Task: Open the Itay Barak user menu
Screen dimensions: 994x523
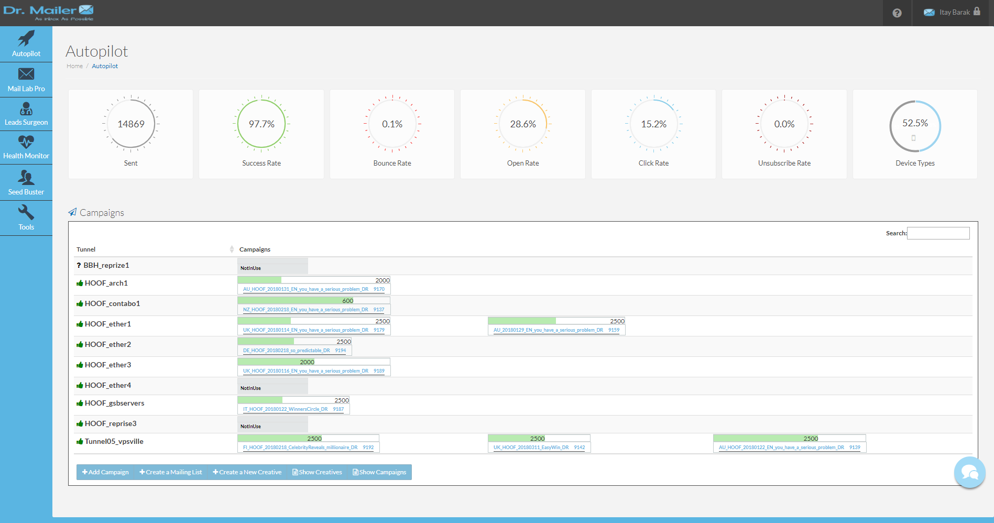Action: click(x=952, y=13)
